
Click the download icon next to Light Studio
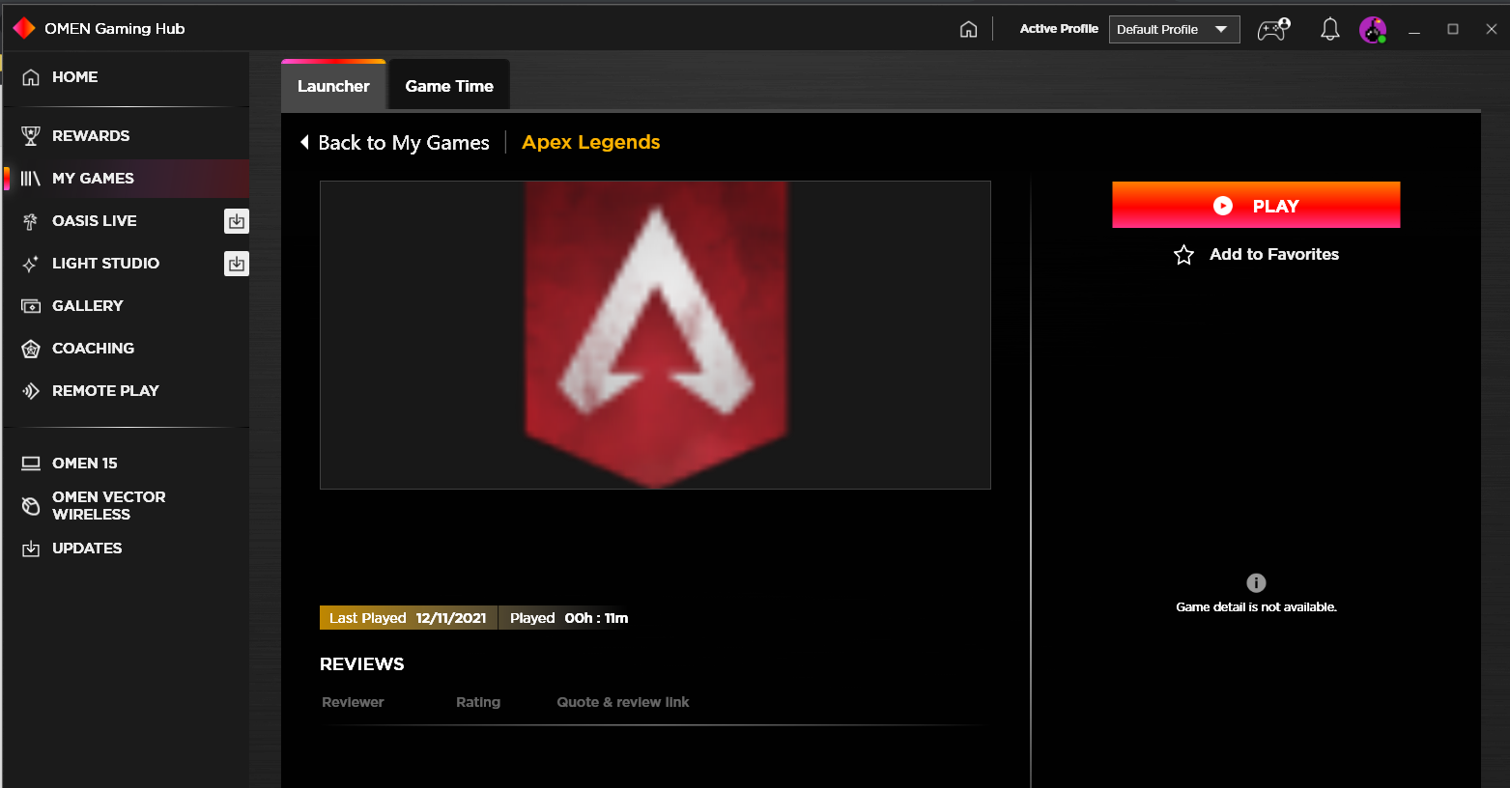tap(236, 263)
